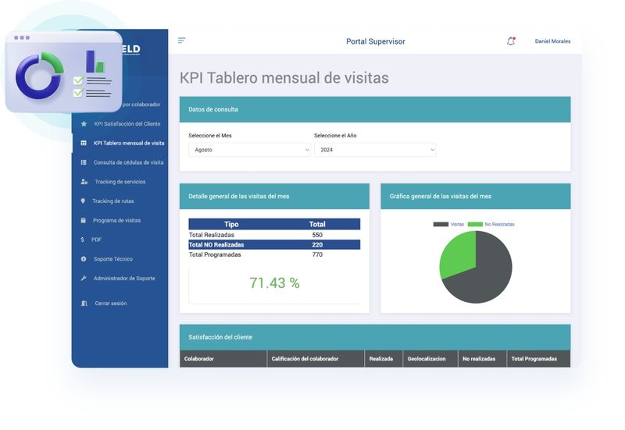Click the Portal Supervisor title
Viewport: 625px width, 430px height.
(x=376, y=41)
